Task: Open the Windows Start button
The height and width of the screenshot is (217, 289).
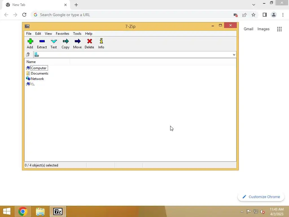Action: 7,211
